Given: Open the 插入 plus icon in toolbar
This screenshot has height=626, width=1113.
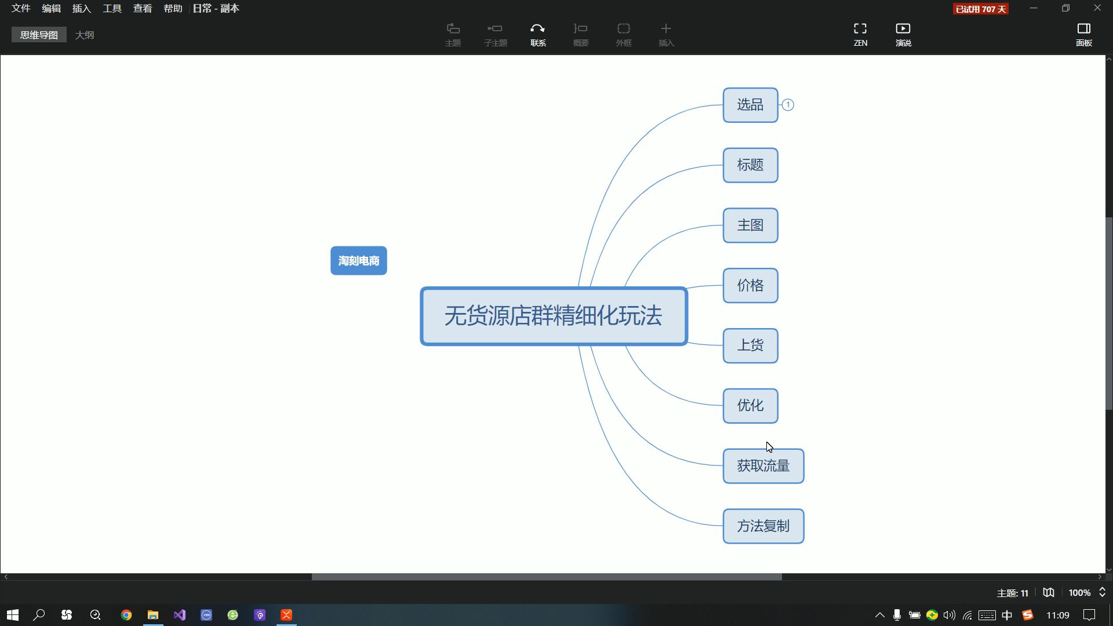Looking at the screenshot, I should click(x=665, y=34).
